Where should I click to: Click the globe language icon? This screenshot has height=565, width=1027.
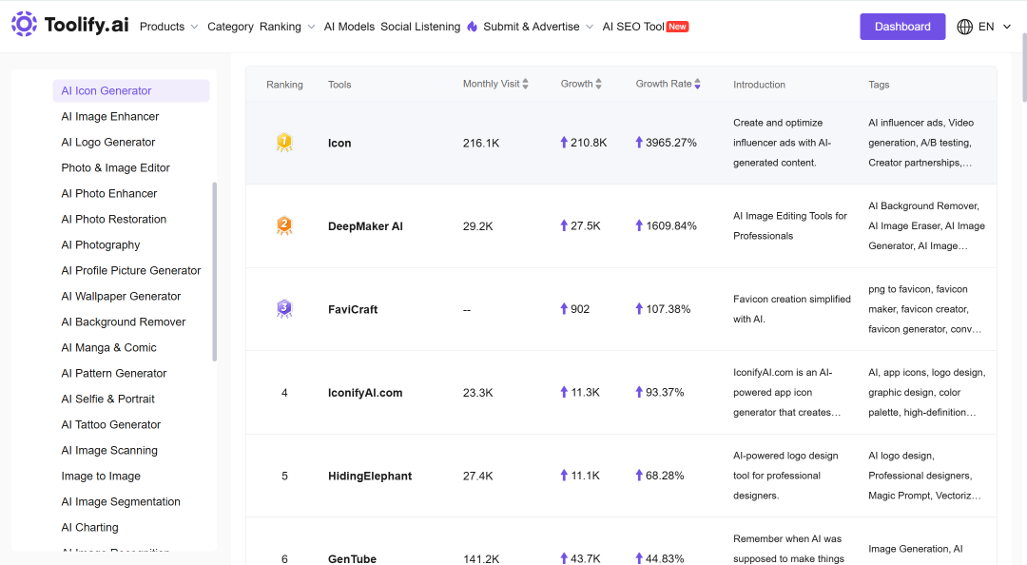(964, 27)
